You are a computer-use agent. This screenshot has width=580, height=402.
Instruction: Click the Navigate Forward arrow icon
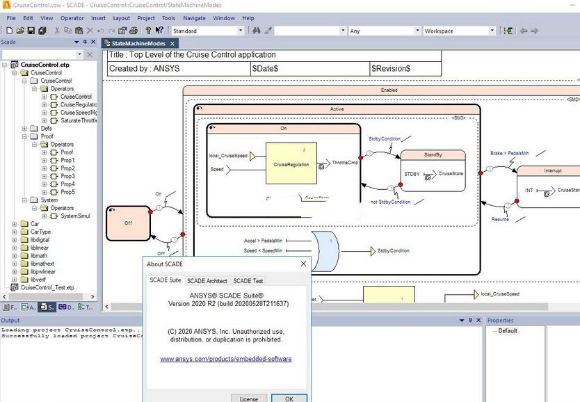(x=535, y=31)
